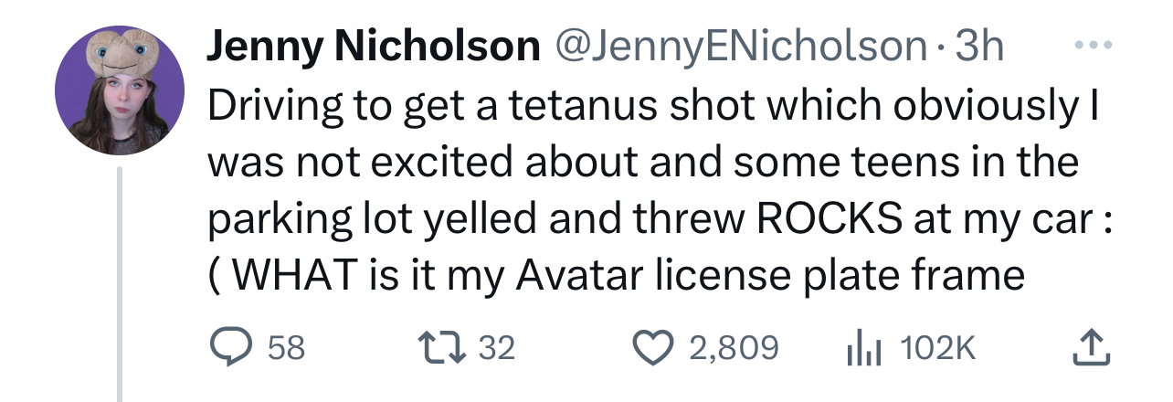
Task: Open the three-dot more options menu
Action: pos(1094,46)
